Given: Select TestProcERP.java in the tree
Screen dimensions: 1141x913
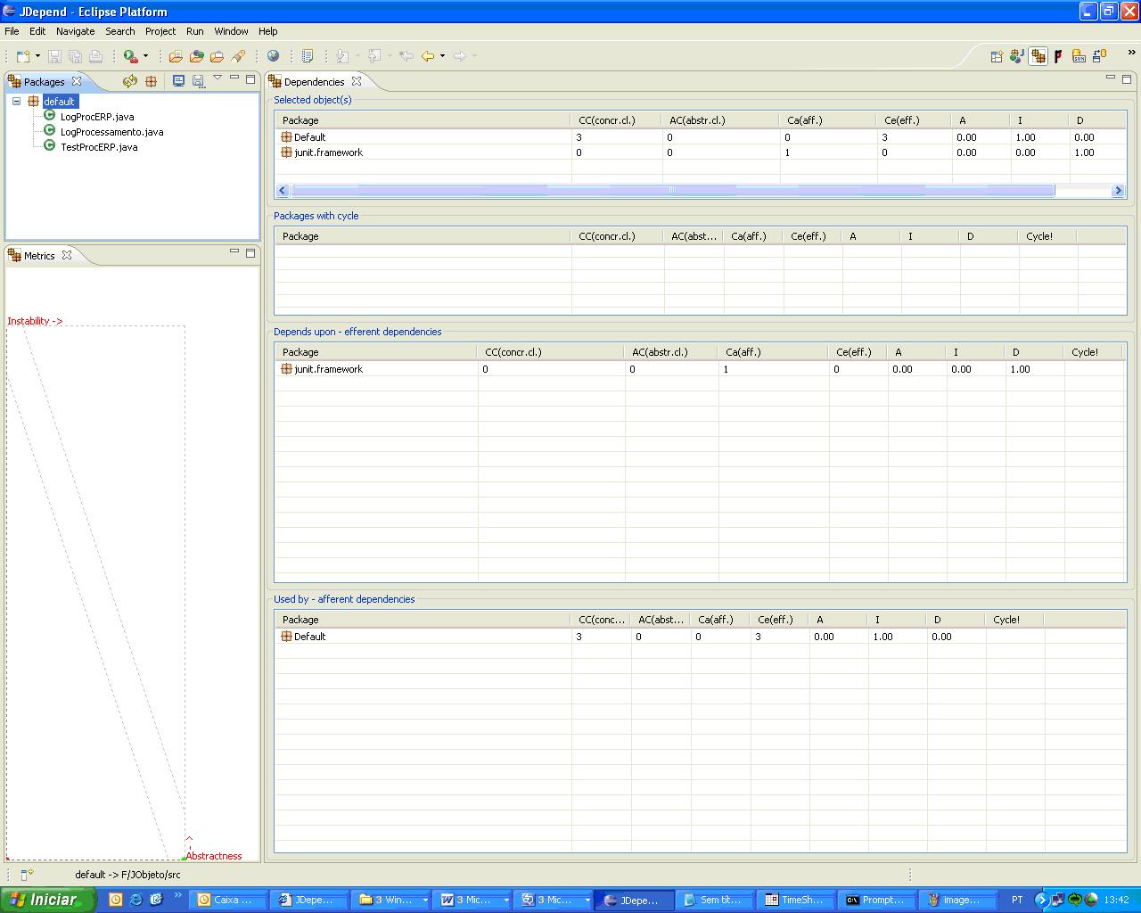Looking at the screenshot, I should [99, 147].
